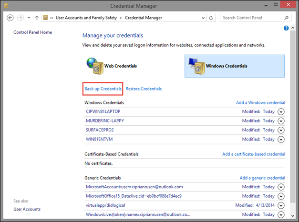Click the vertical scrollbar thumb
This screenshot has width=299, height=222.
click(x=293, y=117)
